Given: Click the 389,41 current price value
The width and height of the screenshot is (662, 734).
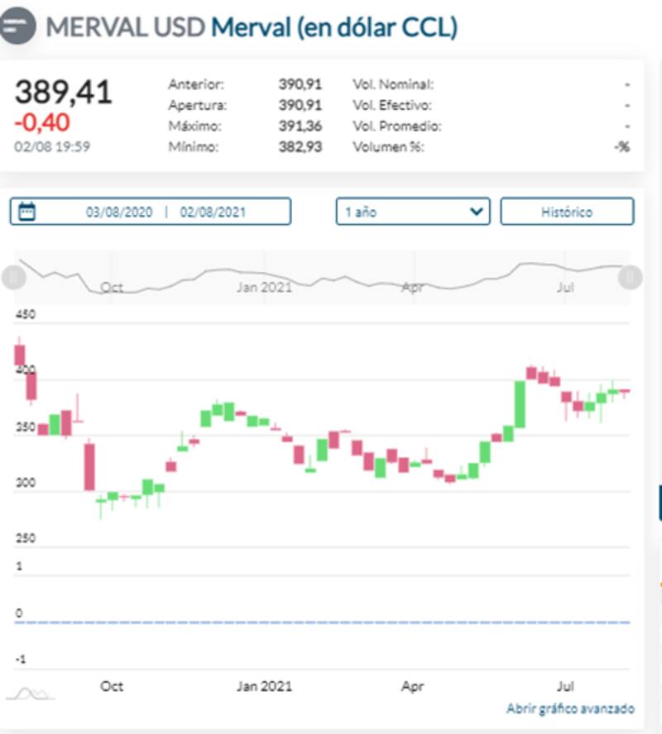Looking at the screenshot, I should click(x=63, y=92).
